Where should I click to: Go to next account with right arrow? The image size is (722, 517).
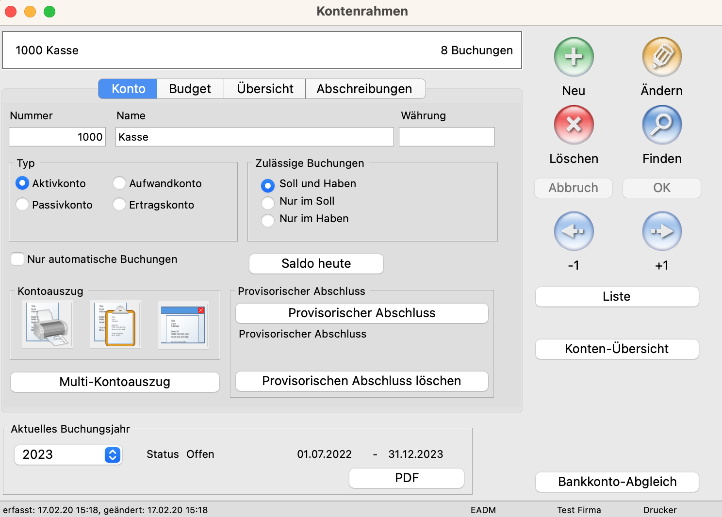tap(662, 231)
